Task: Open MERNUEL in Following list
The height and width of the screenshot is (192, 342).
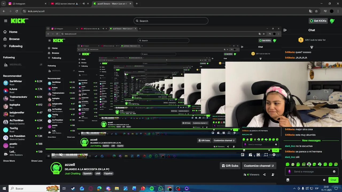Action: pyautogui.click(x=23, y=65)
